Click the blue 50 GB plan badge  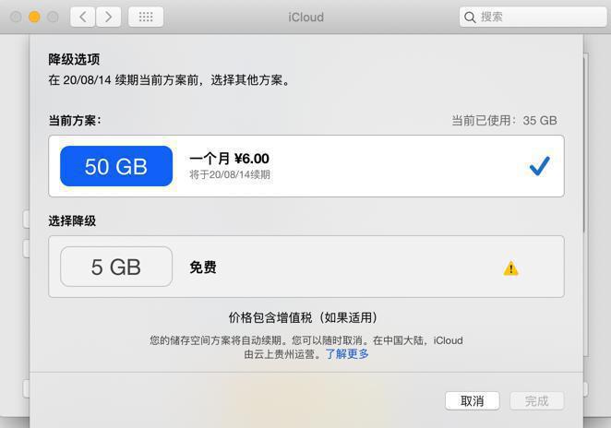tap(116, 166)
